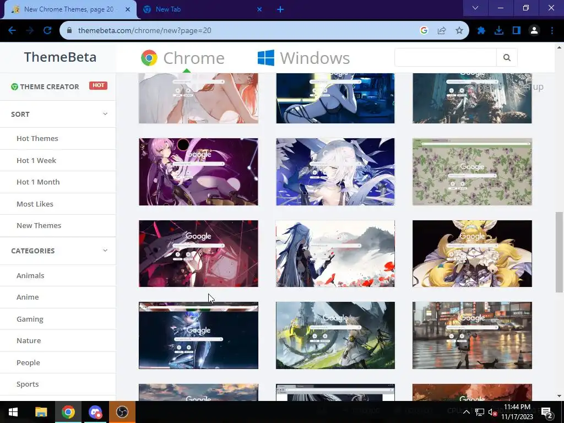Image resolution: width=564 pixels, height=423 pixels.
Task: Close the New Tab tab
Action: click(259, 10)
